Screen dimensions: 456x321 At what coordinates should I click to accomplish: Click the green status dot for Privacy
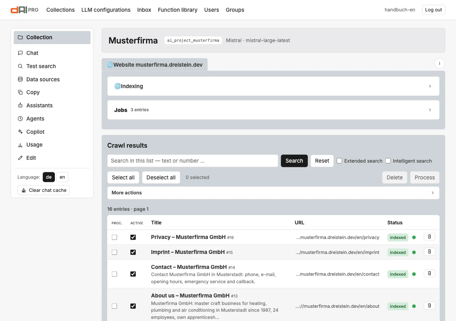(x=414, y=237)
